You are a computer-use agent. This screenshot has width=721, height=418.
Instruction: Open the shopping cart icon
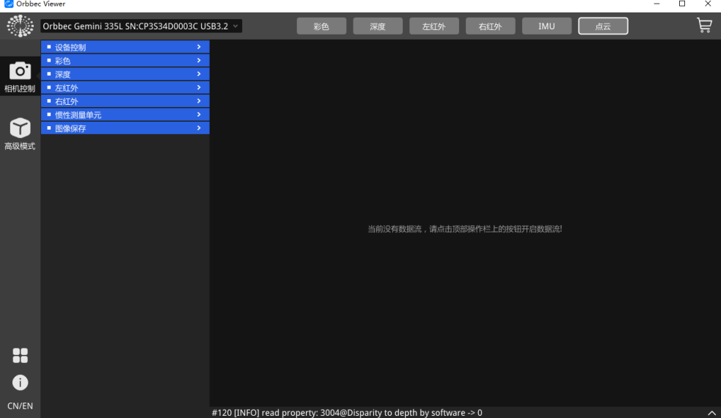coord(704,26)
